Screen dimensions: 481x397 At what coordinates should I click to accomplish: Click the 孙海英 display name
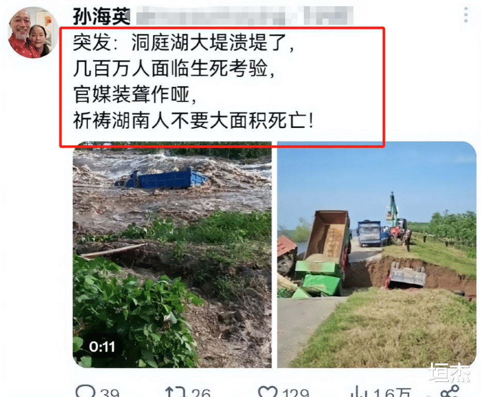(102, 16)
